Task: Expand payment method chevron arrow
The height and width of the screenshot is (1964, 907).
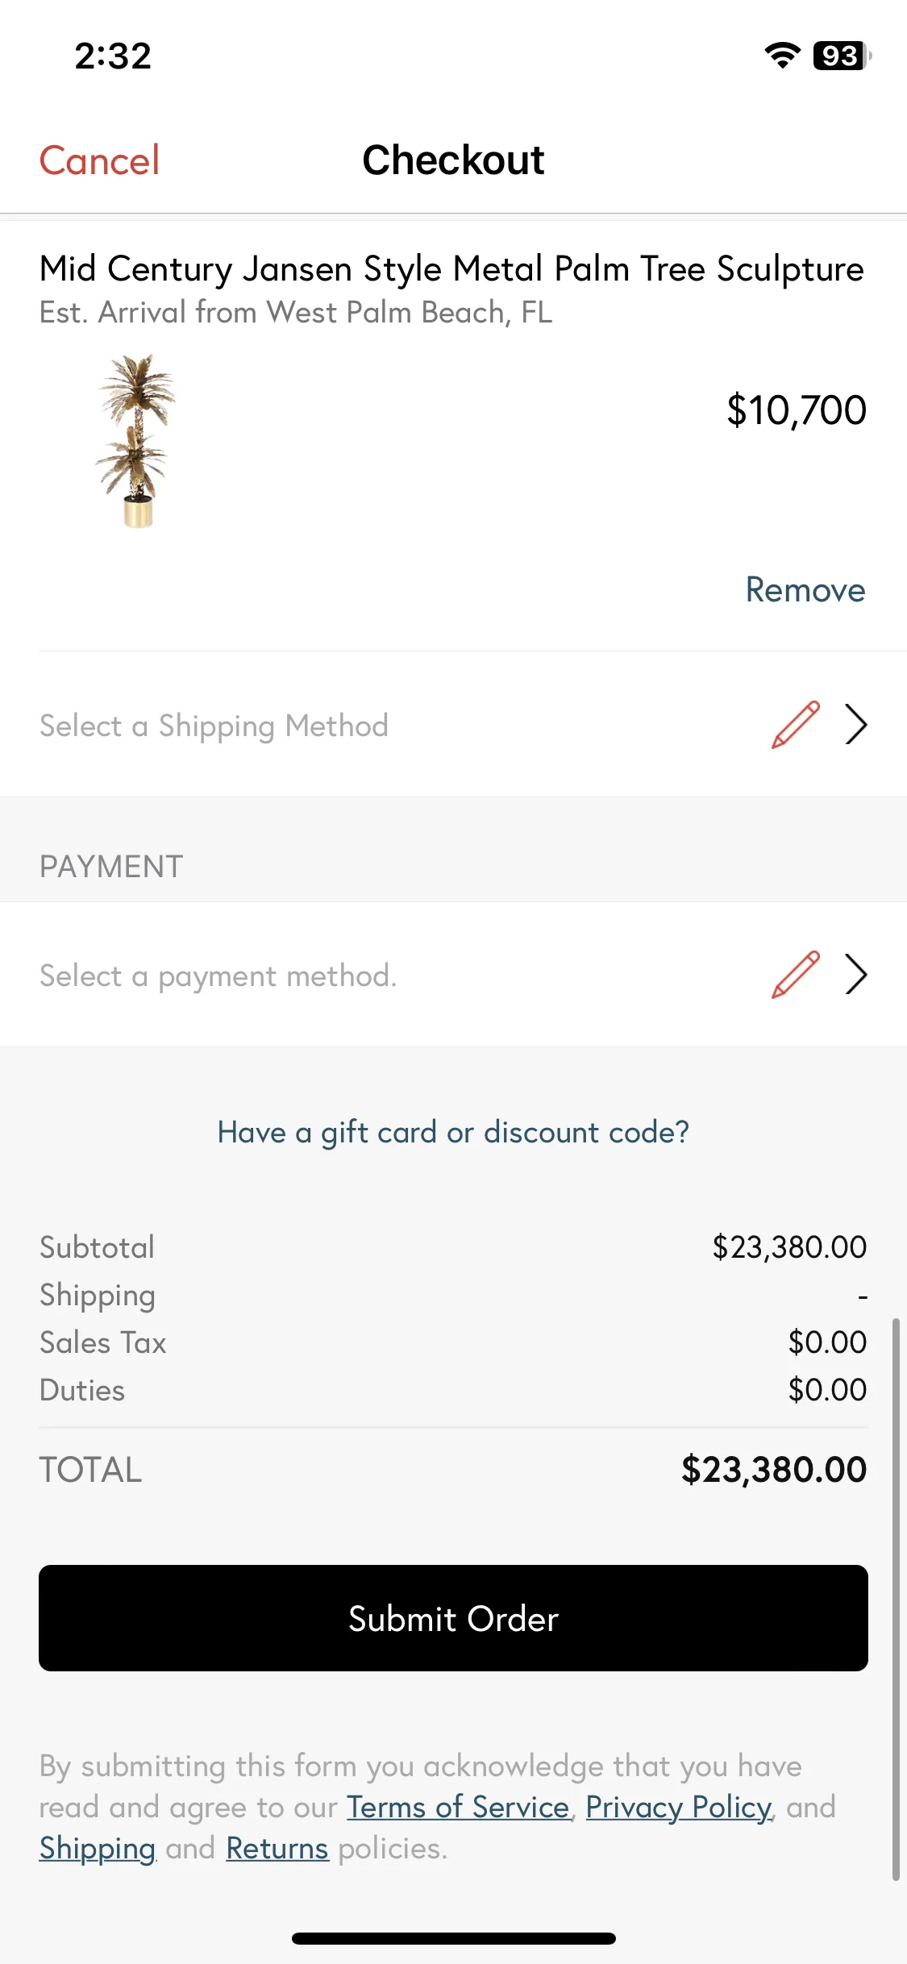Action: (x=855, y=975)
